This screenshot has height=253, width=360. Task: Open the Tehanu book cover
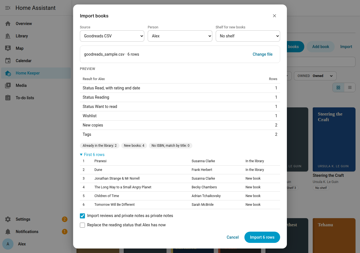334,236
